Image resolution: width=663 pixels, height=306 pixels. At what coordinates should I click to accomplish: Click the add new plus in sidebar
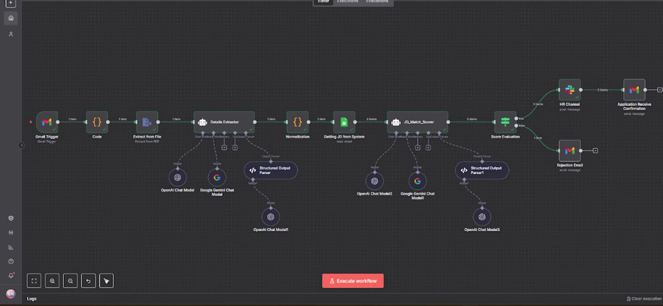11,4
